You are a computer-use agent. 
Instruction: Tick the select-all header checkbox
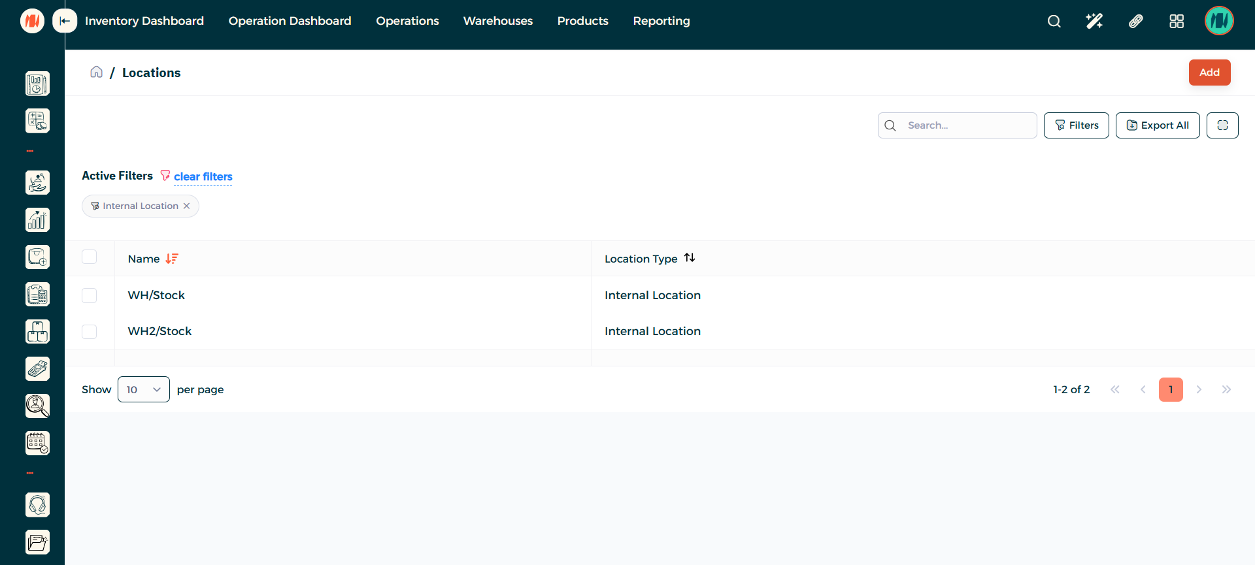[x=90, y=257]
